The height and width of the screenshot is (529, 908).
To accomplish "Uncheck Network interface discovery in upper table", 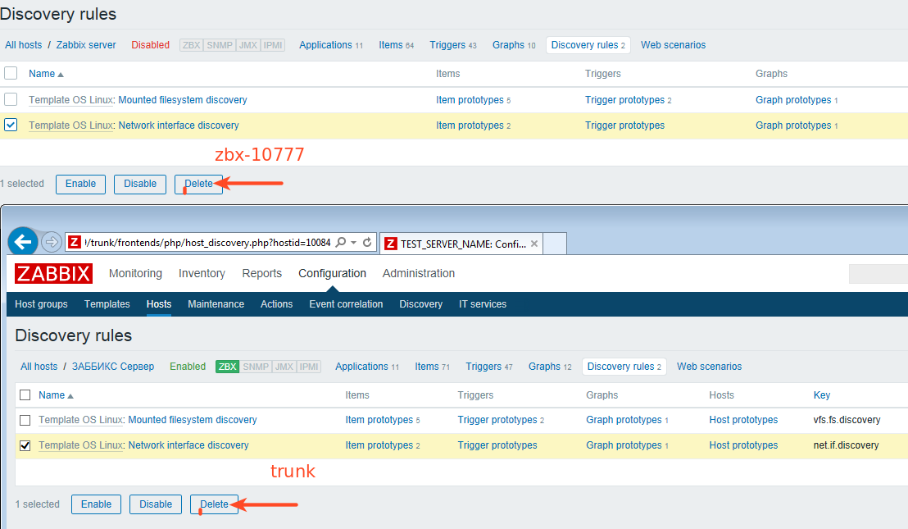I will click(x=11, y=125).
